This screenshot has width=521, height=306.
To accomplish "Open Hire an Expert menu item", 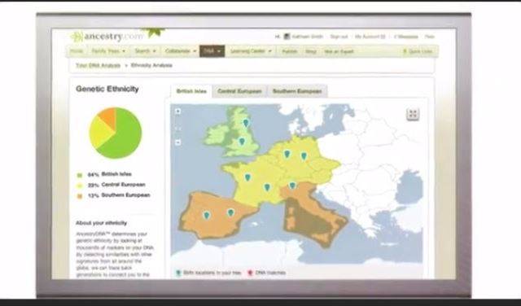I will click(x=339, y=51).
